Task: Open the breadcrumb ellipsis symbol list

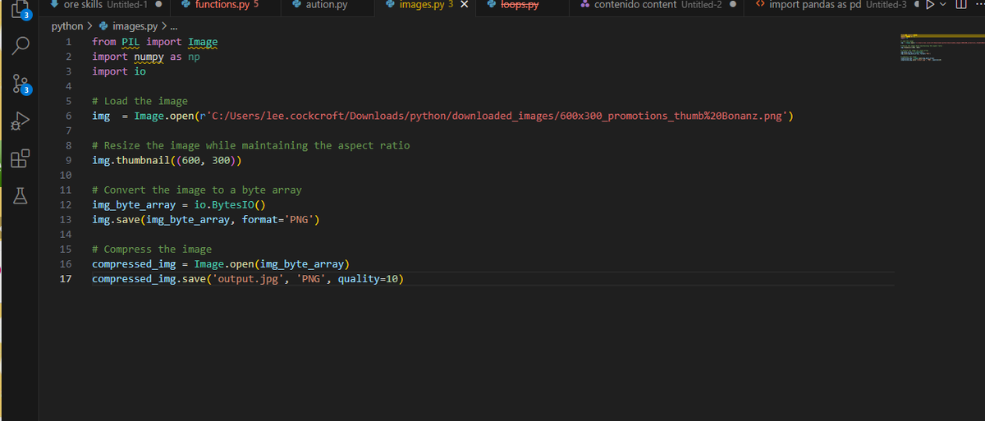Action: (x=174, y=27)
